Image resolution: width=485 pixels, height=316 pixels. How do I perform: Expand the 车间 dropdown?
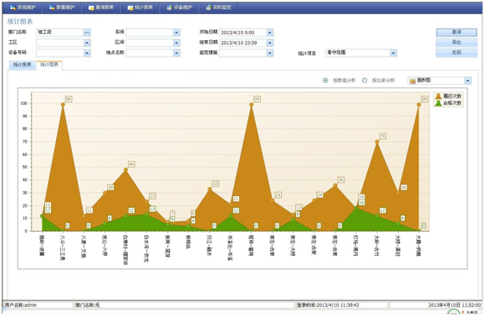[176, 33]
